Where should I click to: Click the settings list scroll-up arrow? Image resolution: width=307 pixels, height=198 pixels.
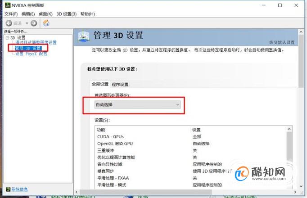(x=289, y=129)
